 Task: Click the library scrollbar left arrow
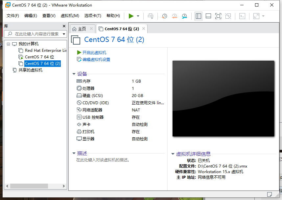point(7,186)
